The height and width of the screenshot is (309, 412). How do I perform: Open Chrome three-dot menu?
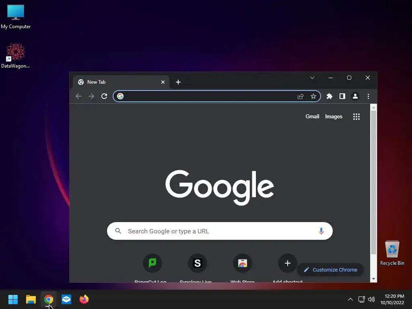369,96
